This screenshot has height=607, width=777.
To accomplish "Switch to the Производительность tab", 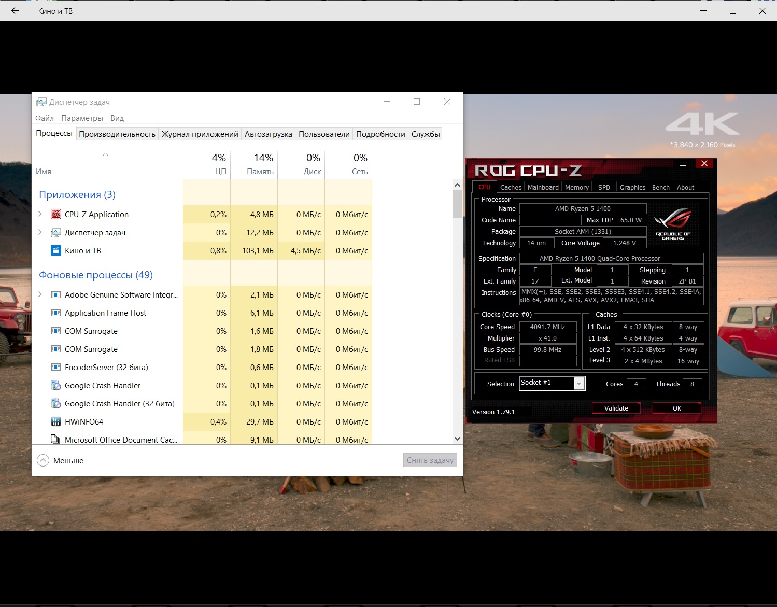I will click(117, 134).
